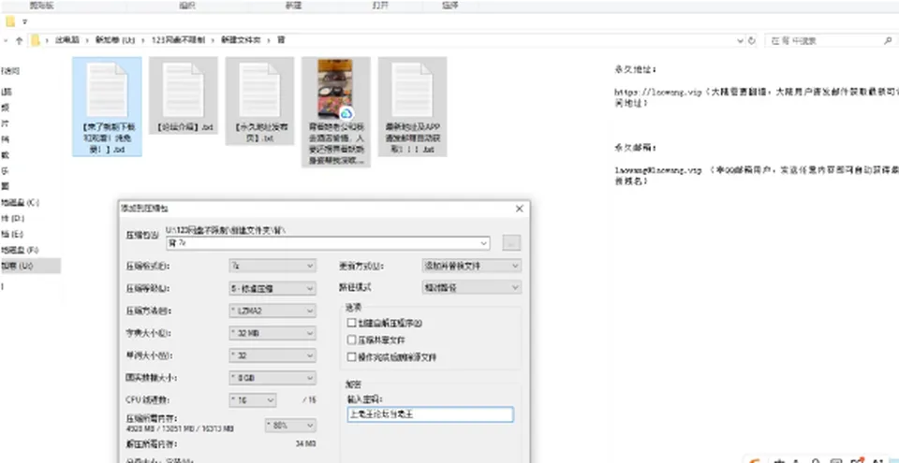Expand the chevron after 此电脑 breadcrumb
The width and height of the screenshot is (899, 463).
coord(86,40)
